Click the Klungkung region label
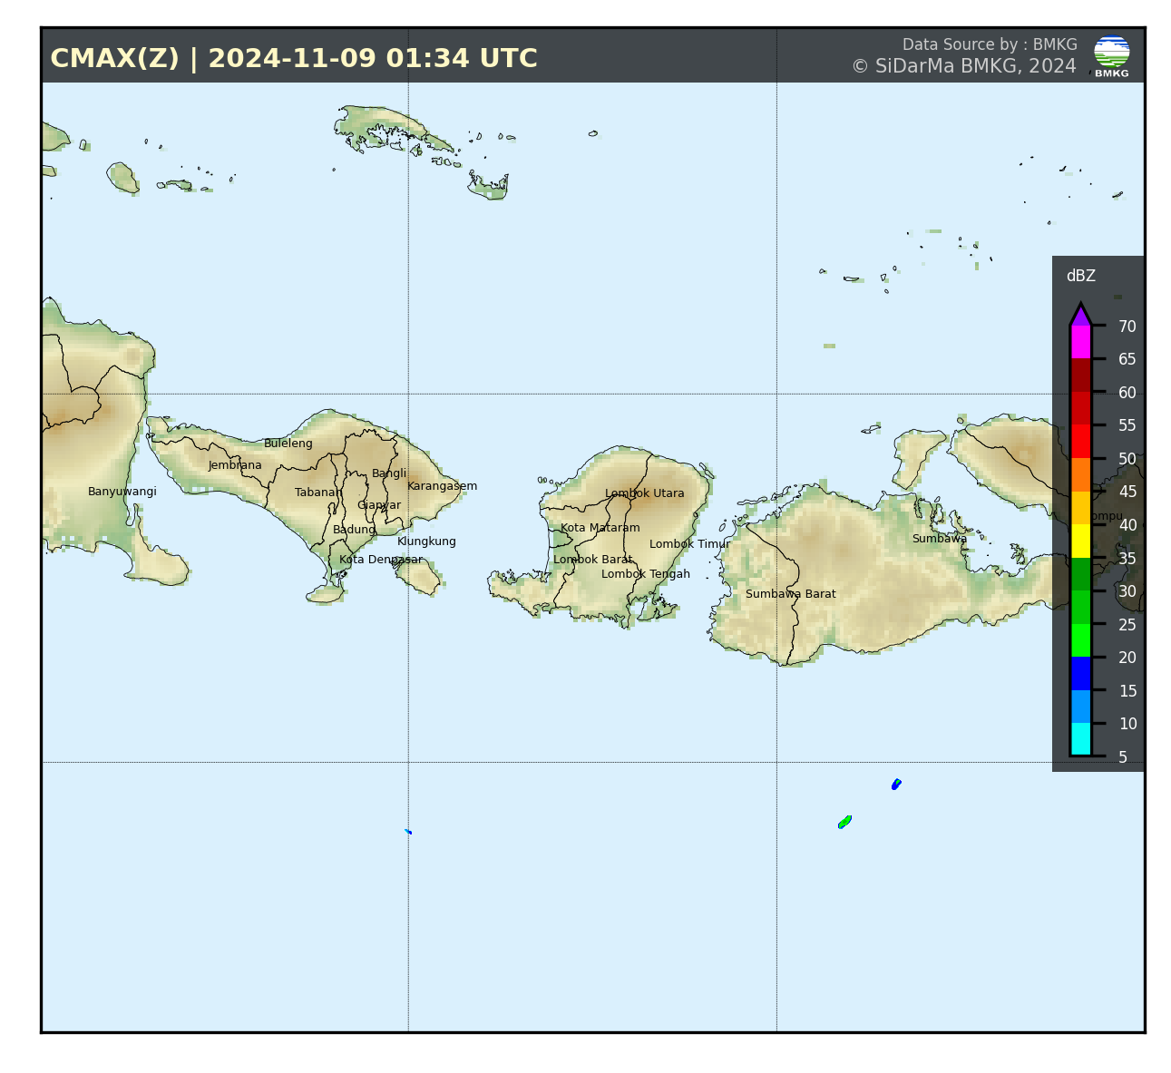Screen dimensions: 1171x1073 click(426, 541)
